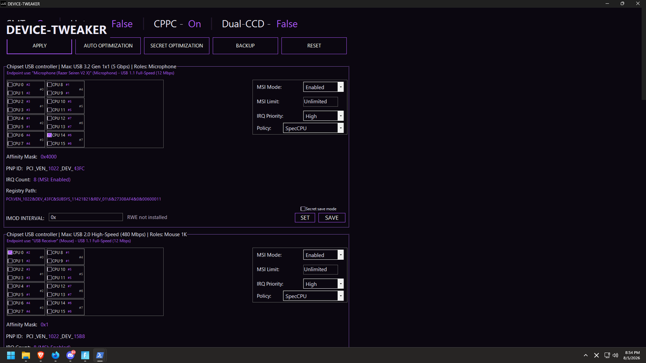The image size is (646, 363).
Task: Click the X icon in system tray
Action: pos(596,355)
